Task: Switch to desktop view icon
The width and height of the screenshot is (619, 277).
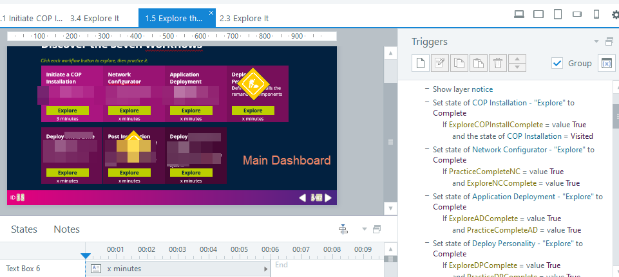Action: coord(519,15)
